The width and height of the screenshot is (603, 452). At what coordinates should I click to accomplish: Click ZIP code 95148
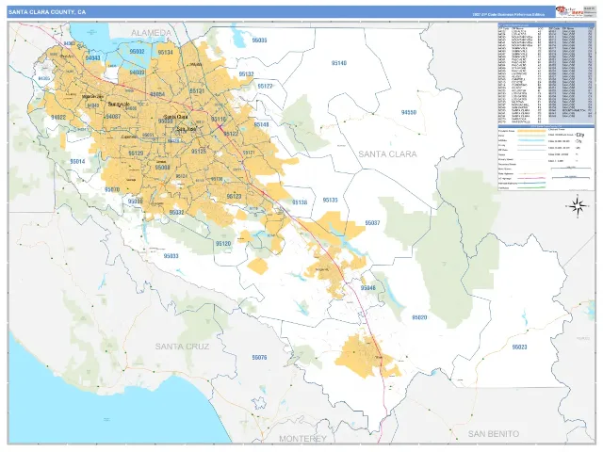pos(262,124)
